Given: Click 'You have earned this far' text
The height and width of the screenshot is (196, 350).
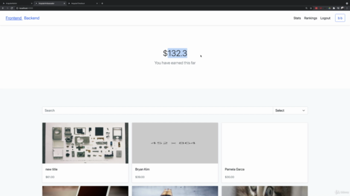Looking at the screenshot, I should 175,63.
